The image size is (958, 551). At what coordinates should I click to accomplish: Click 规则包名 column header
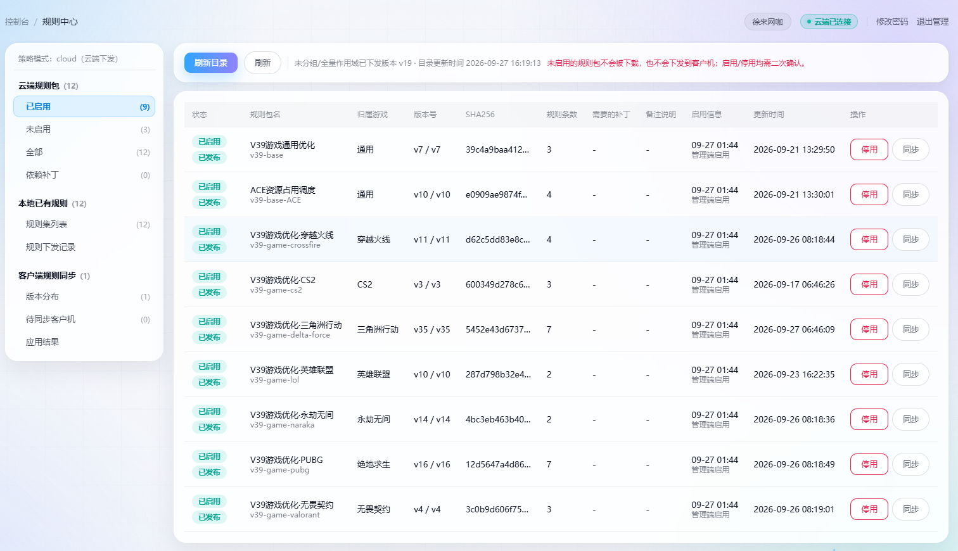pos(265,115)
